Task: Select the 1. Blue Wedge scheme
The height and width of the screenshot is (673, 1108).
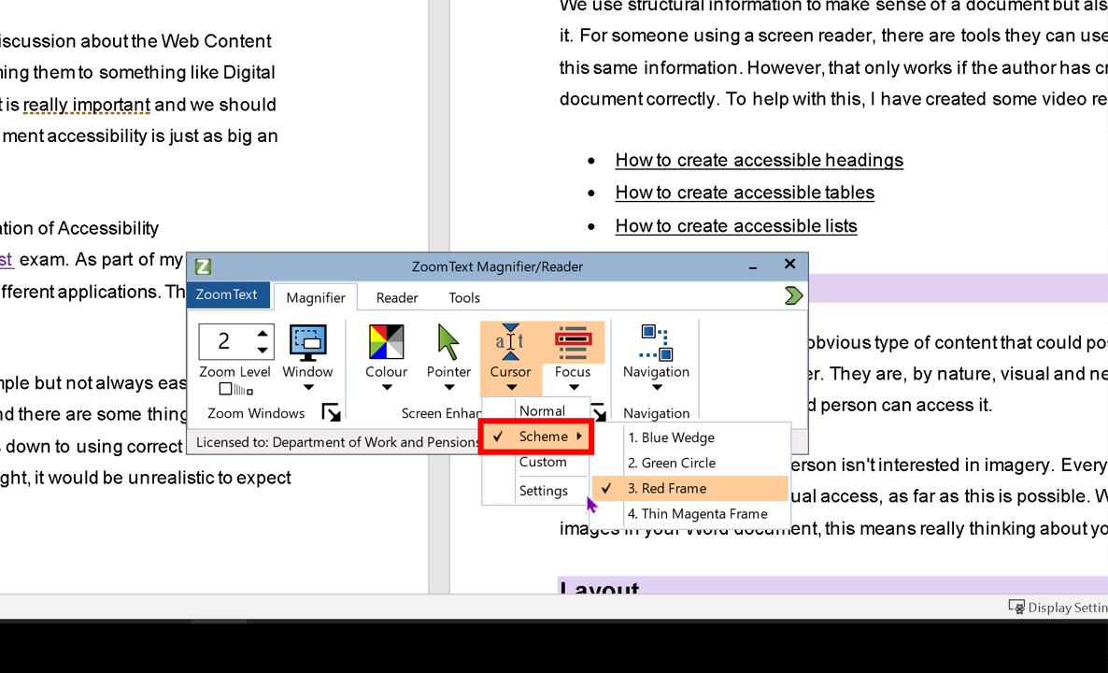Action: click(690, 437)
